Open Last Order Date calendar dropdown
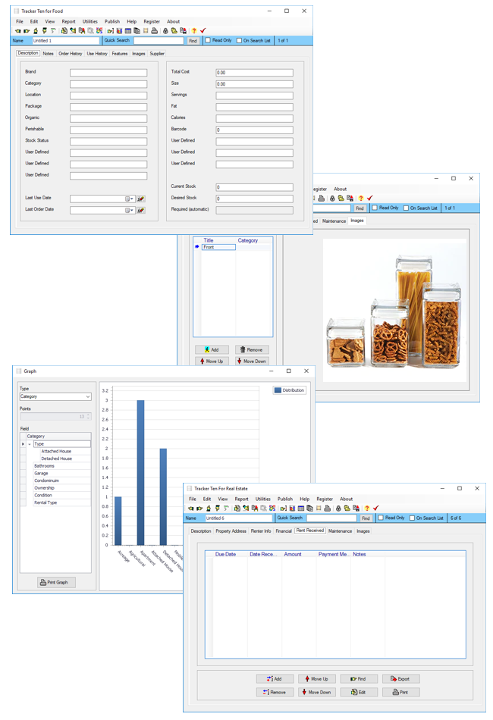Viewport: 493px width, 720px height. point(130,210)
